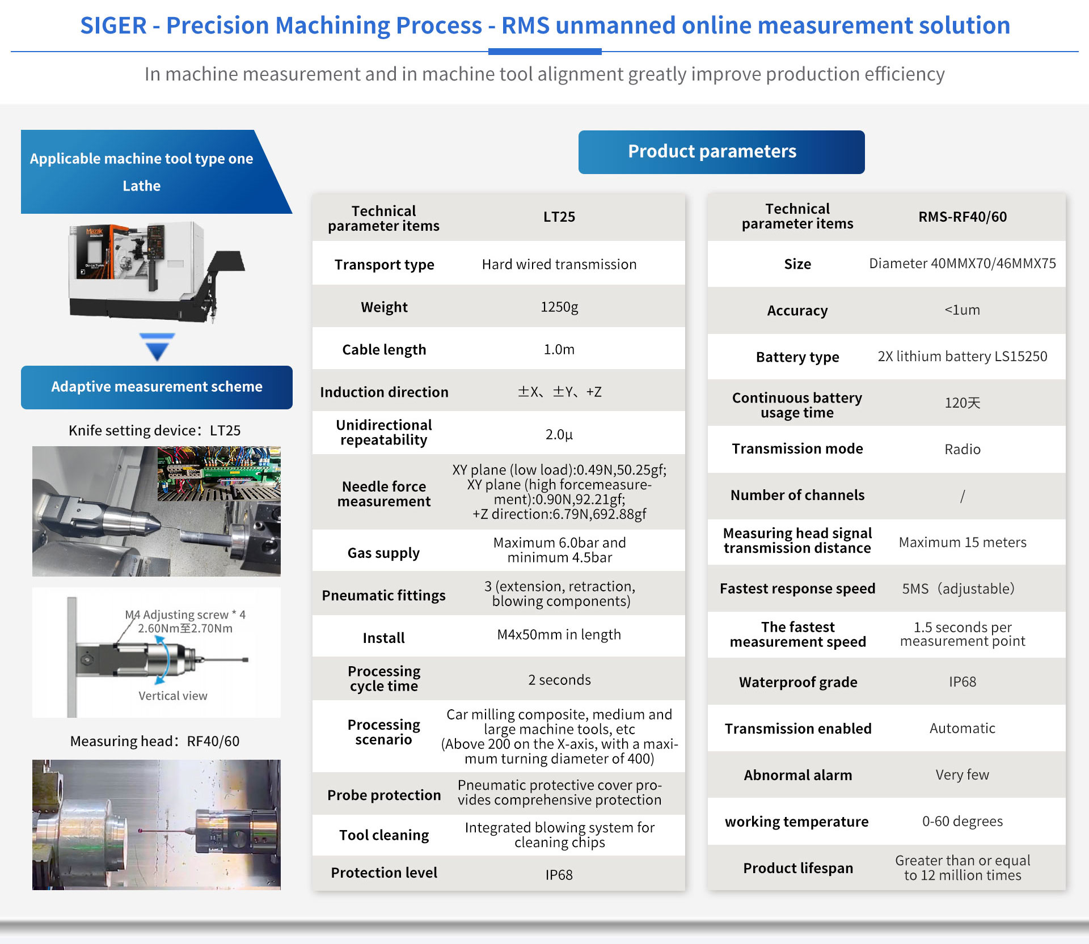Click the blue down arrow under the lathe

[157, 347]
